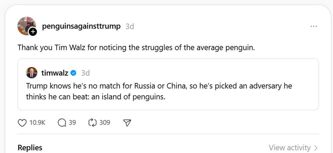This screenshot has width=333, height=153.
Task: Repost using the circular arrows icon
Action: tap(92, 123)
